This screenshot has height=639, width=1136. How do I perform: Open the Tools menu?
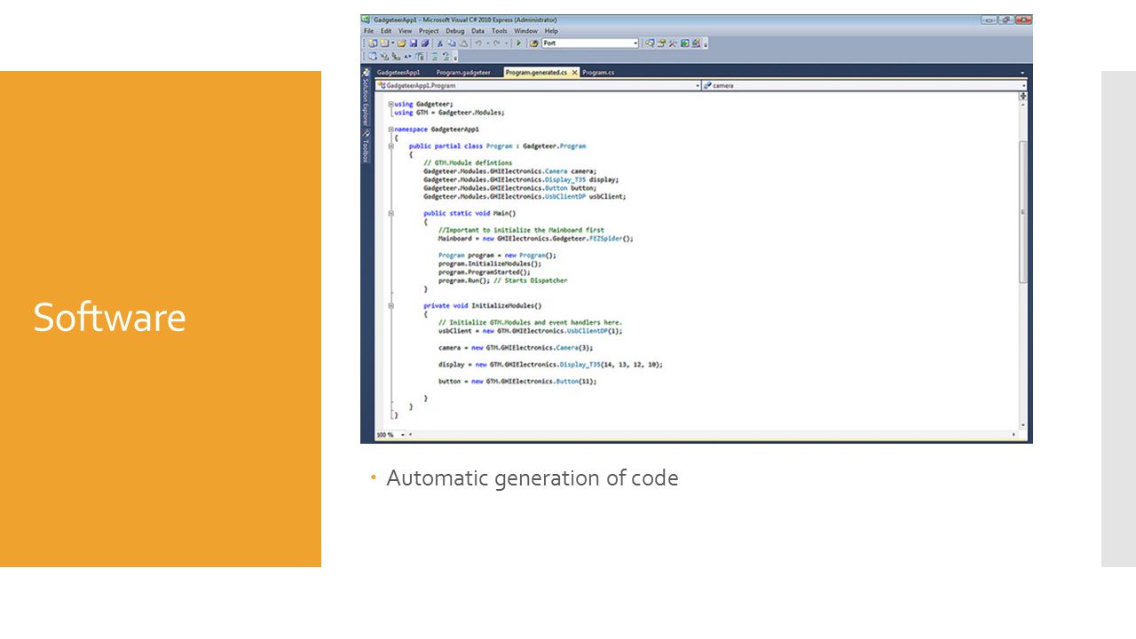(500, 31)
